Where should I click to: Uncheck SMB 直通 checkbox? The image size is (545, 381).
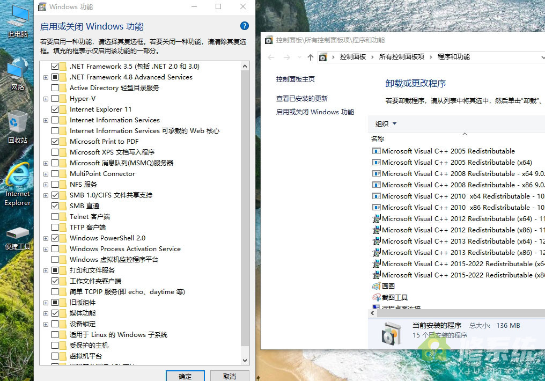55,206
